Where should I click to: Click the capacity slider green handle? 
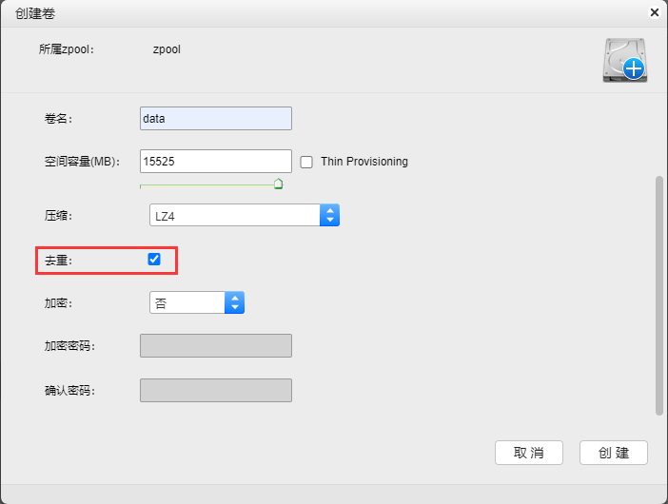click(278, 184)
